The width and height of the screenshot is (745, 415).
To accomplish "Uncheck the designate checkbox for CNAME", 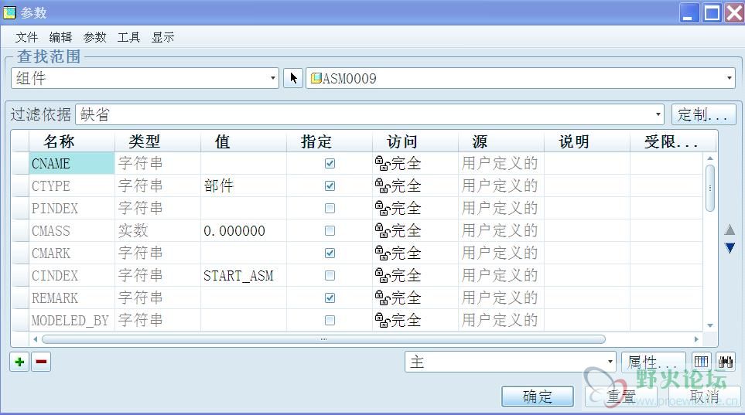I will [x=330, y=163].
